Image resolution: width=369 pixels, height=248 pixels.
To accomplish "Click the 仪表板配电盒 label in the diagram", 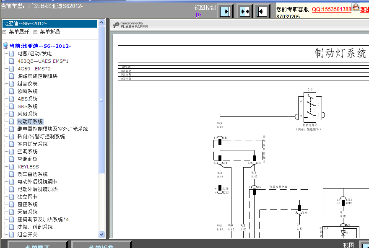I will click(278, 187).
